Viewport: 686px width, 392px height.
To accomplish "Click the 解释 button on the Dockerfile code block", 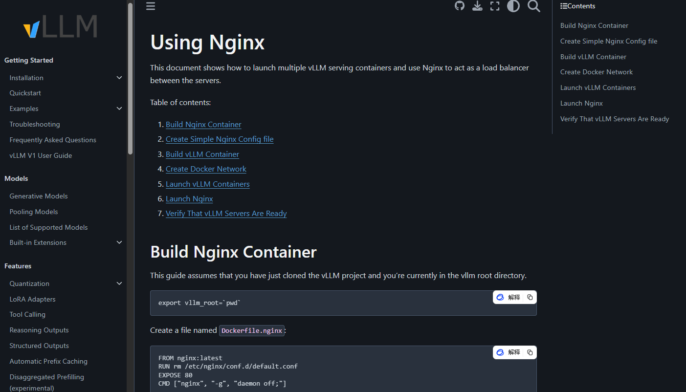I will (510, 352).
